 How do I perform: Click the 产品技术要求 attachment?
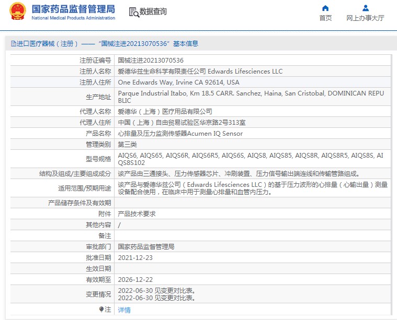click(137, 214)
